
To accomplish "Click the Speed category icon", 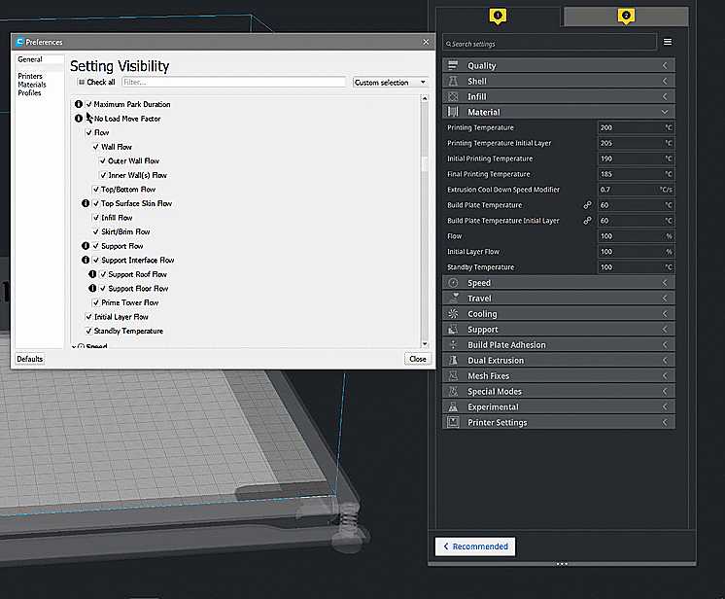I will 453,283.
